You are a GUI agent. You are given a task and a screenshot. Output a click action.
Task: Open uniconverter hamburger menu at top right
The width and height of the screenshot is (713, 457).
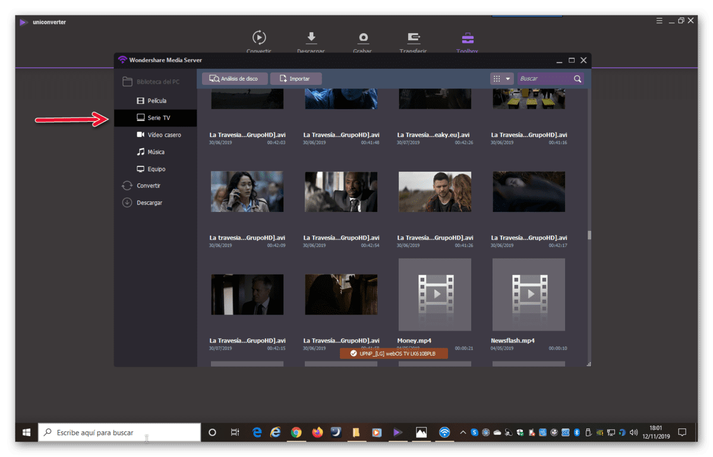click(x=660, y=21)
